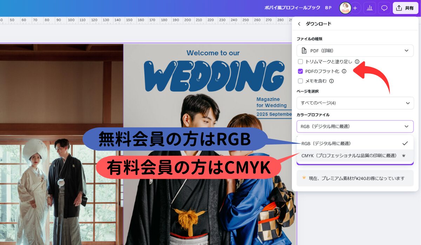Show info for メモを含む
Screen dimensions: 421x245
coord(332,81)
